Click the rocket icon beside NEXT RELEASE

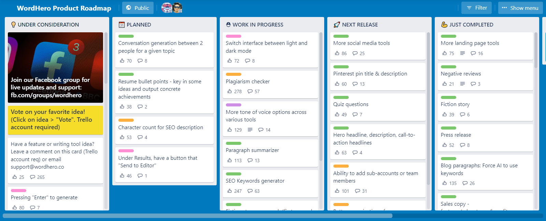coord(337,24)
